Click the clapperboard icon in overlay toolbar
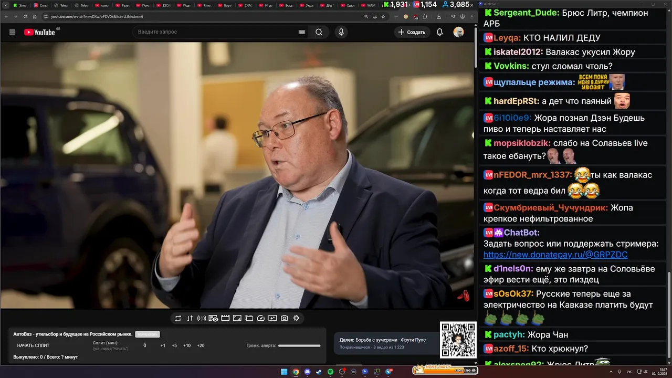672x378 pixels. [x=225, y=318]
